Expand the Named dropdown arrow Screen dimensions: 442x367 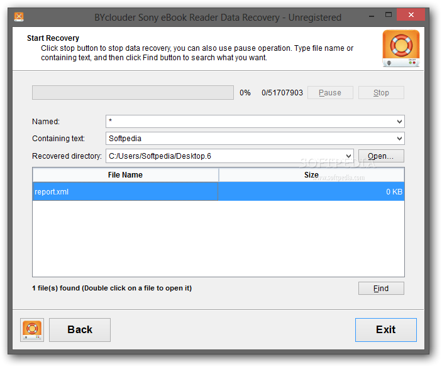click(399, 122)
